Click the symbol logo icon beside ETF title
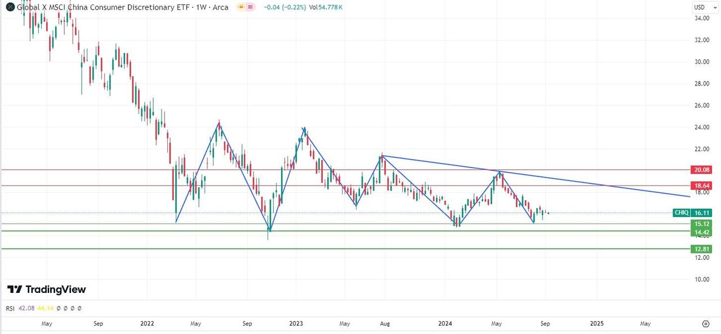 click(x=10, y=7)
